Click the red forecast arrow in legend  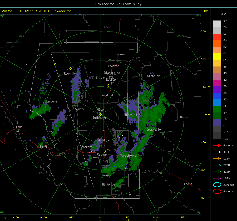pos(217,145)
